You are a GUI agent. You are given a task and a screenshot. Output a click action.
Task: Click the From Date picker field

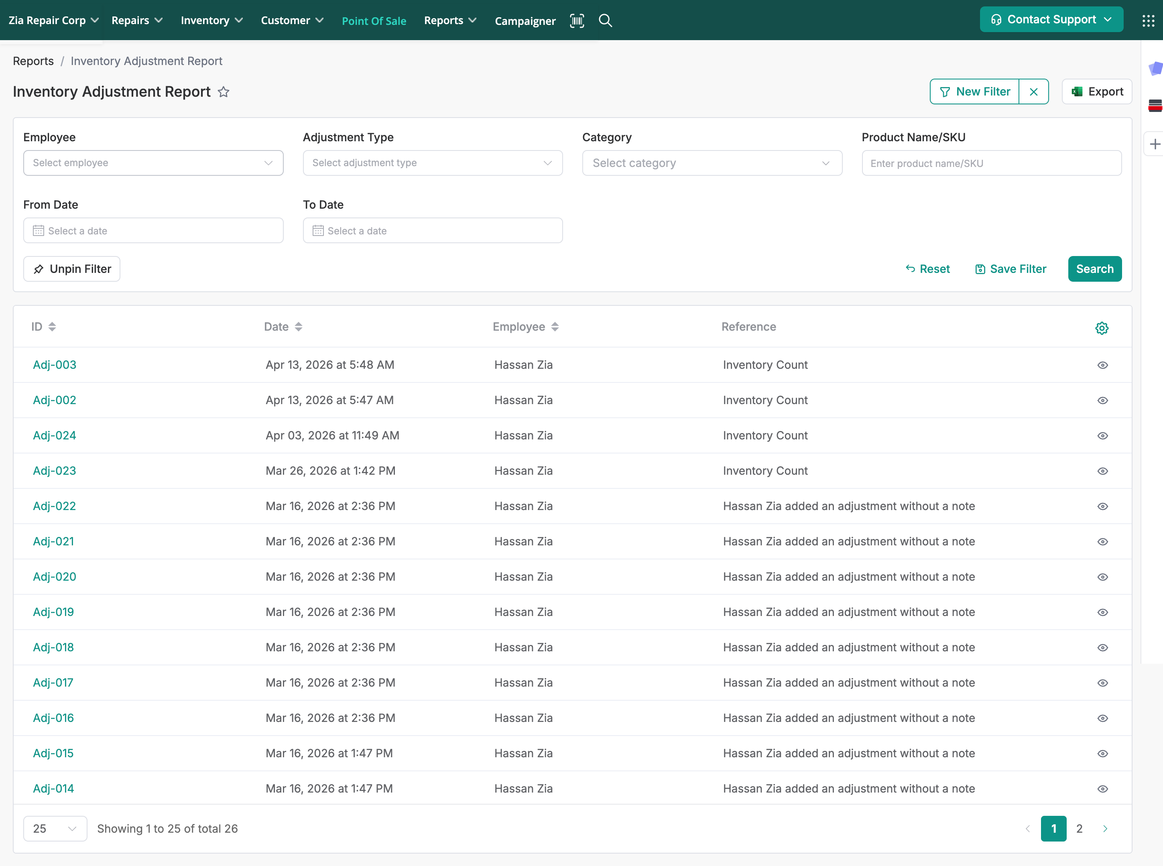pyautogui.click(x=153, y=231)
